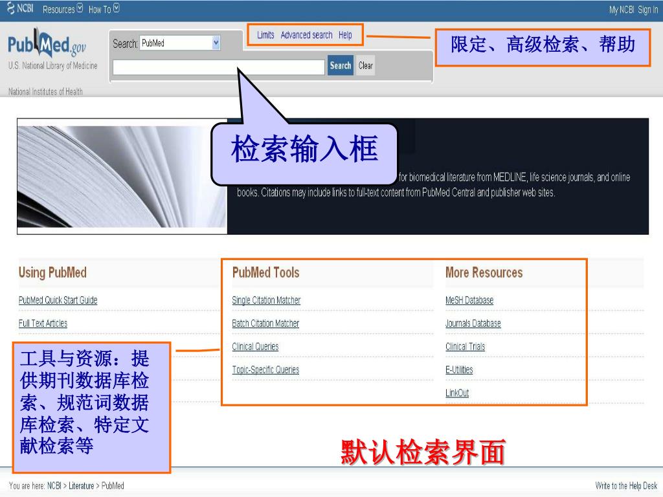Viewport: 663px width, 497px height.
Task: Open the MeSH Database link
Action: pyautogui.click(x=469, y=300)
